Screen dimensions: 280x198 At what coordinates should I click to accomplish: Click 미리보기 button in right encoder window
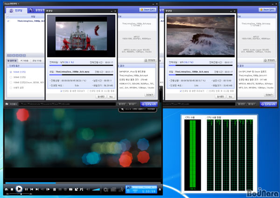pyautogui.click(x=269, y=95)
